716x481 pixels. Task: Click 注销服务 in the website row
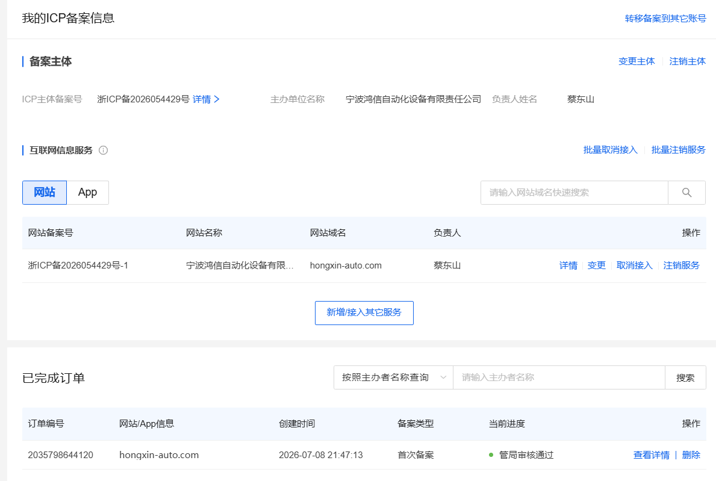coord(681,265)
